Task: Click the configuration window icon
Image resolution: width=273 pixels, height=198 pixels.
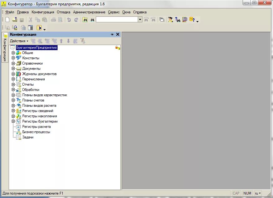Action: coord(30,28)
